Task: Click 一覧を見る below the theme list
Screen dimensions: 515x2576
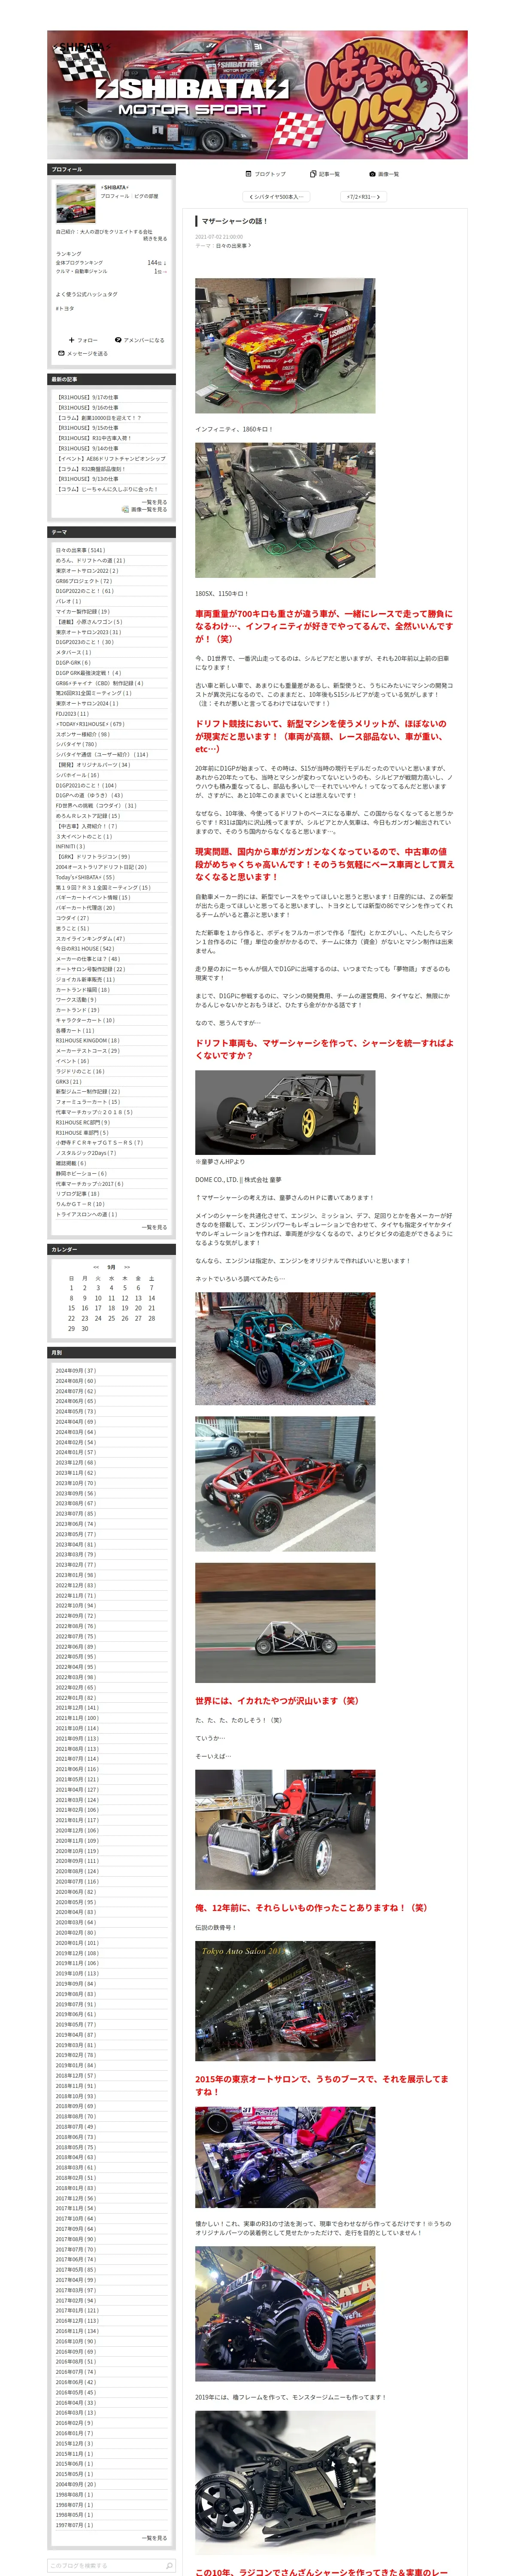Action: (x=155, y=1227)
